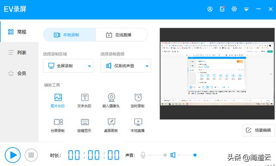The width and height of the screenshot is (276, 166).
Task: Toggle the system speaker icon
Action: (173, 155)
